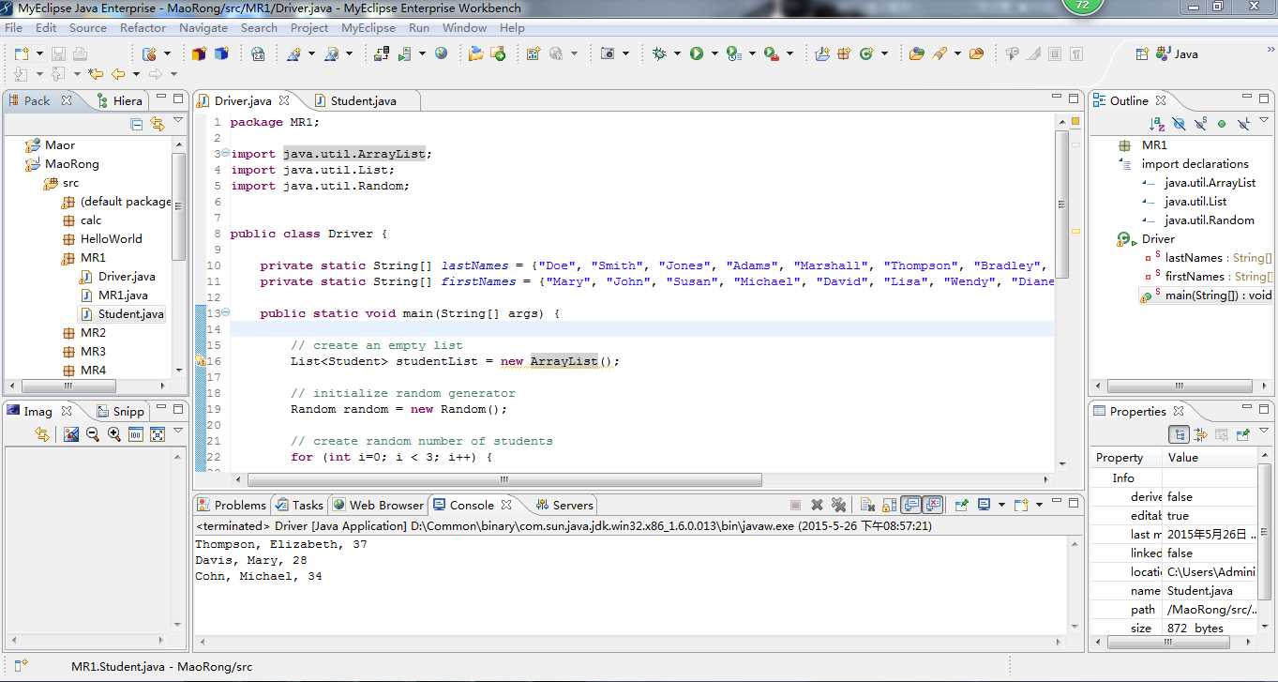Toggle Hide Local Types in Outline
The image size is (1278, 682).
pos(1243,123)
